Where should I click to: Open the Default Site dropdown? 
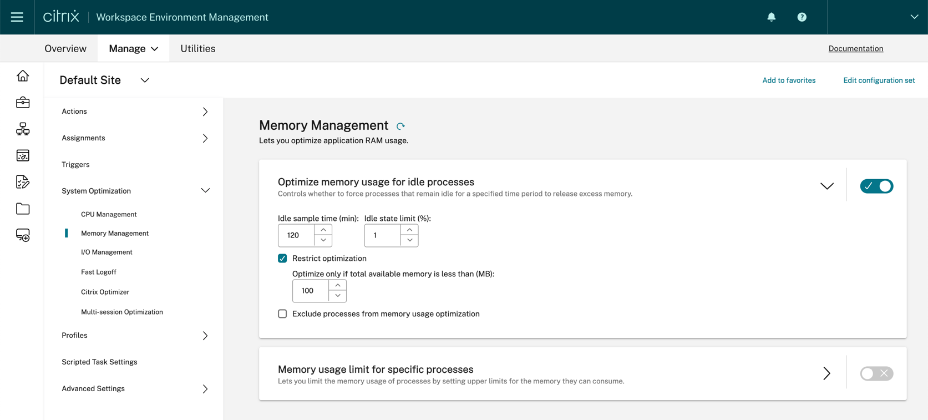tap(145, 80)
